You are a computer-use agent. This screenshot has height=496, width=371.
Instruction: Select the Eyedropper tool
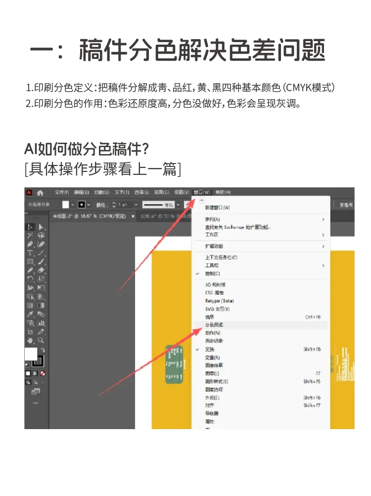pyautogui.click(x=30, y=314)
